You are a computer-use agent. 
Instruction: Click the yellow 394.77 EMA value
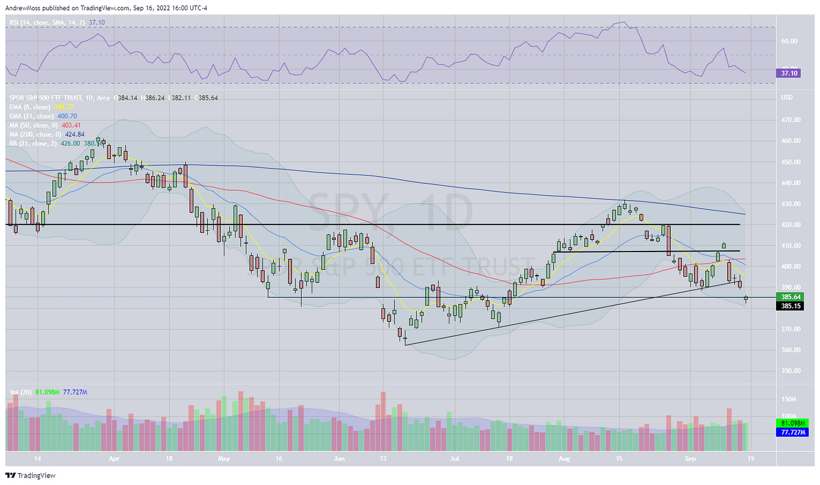(63, 107)
